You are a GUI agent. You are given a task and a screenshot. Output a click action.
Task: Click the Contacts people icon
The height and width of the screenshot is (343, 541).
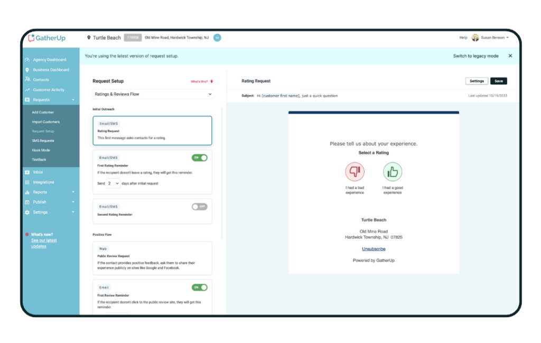click(x=27, y=80)
